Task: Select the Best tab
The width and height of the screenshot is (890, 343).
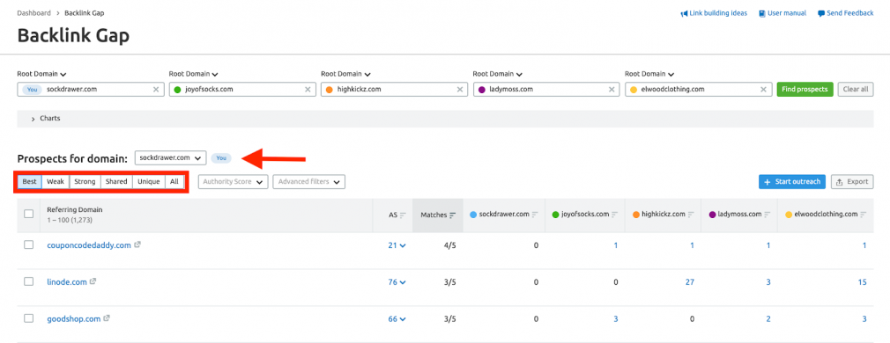Action: (29, 182)
